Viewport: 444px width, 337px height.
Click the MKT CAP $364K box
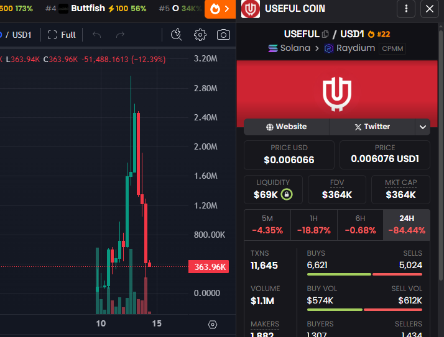coord(400,189)
